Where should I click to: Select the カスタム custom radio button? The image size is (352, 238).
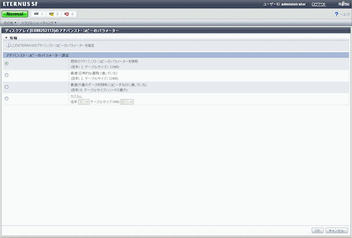point(7,98)
